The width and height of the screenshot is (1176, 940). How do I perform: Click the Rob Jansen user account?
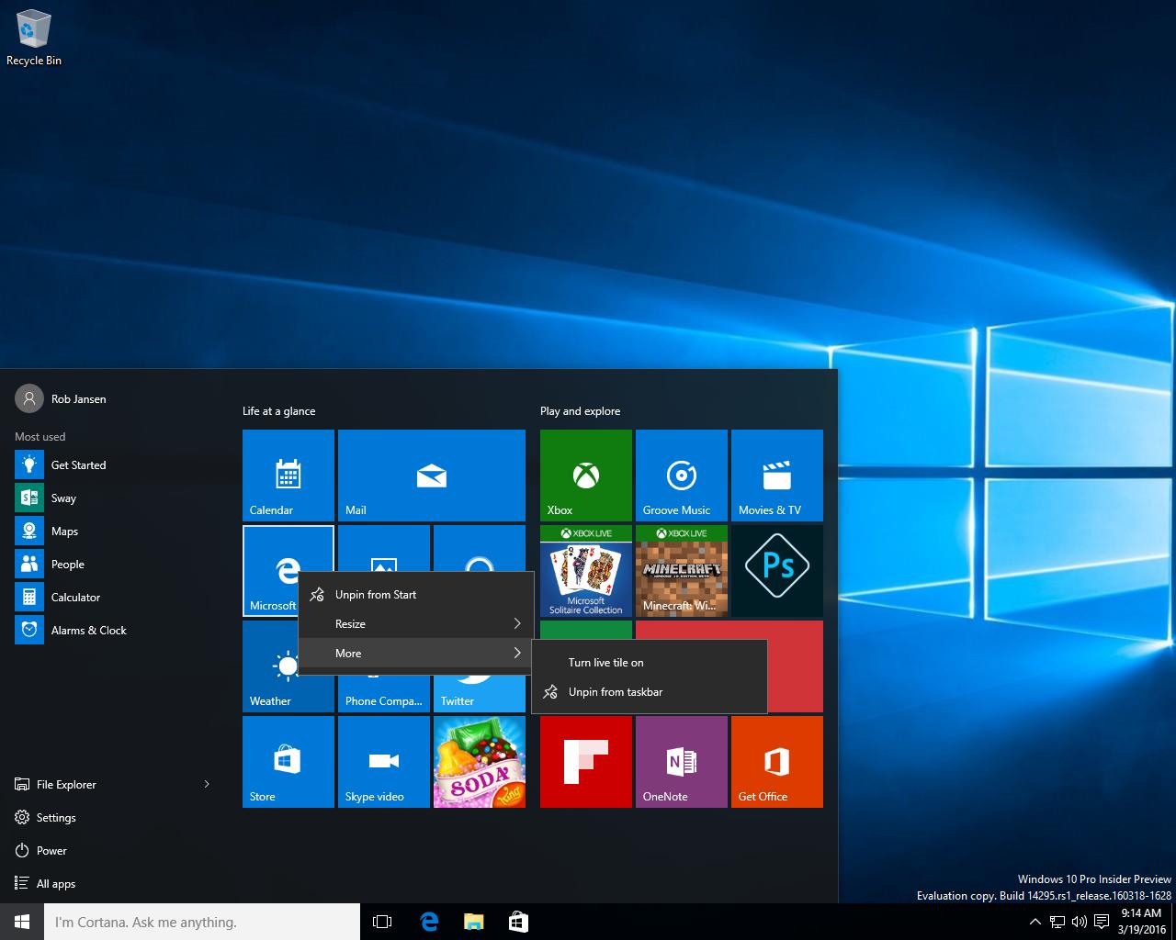pos(61,399)
